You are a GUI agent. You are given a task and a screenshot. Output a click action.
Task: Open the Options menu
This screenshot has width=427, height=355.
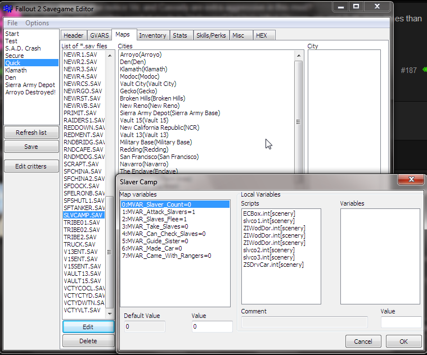coord(37,23)
